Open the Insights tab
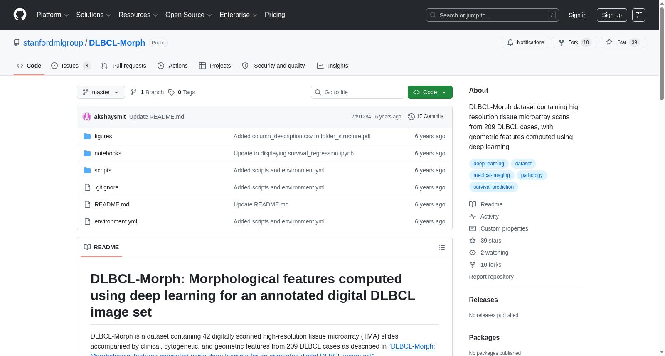This screenshot has width=665, height=356. (x=332, y=66)
